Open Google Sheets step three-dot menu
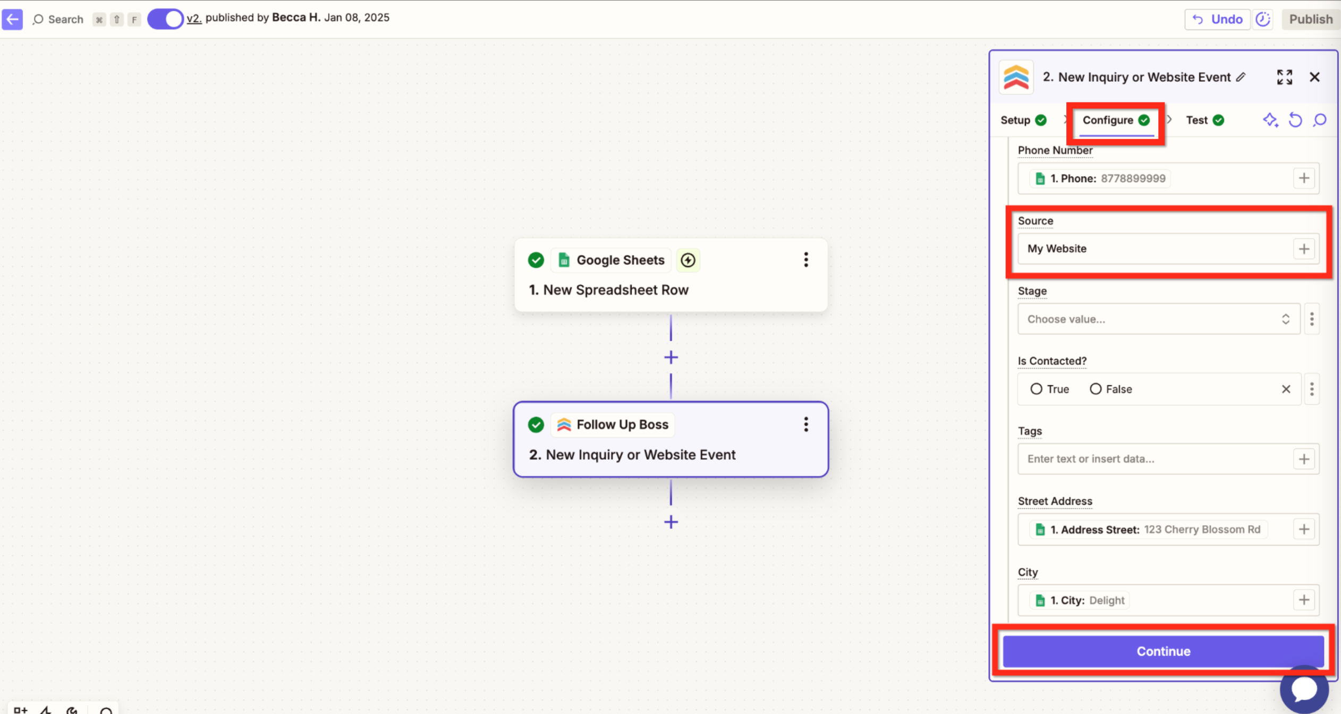 tap(805, 260)
